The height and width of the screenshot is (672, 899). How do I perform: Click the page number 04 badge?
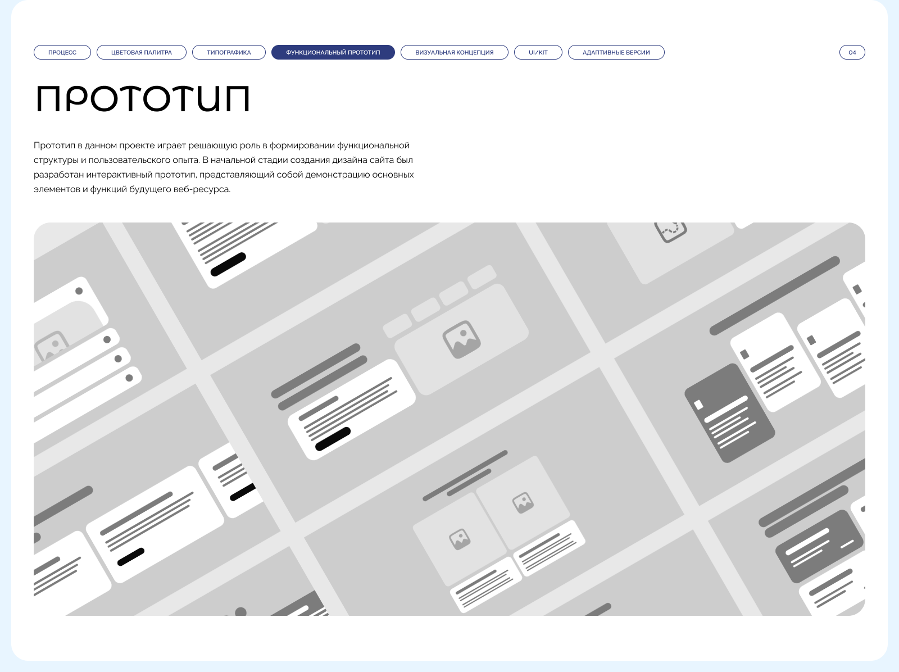[852, 52]
